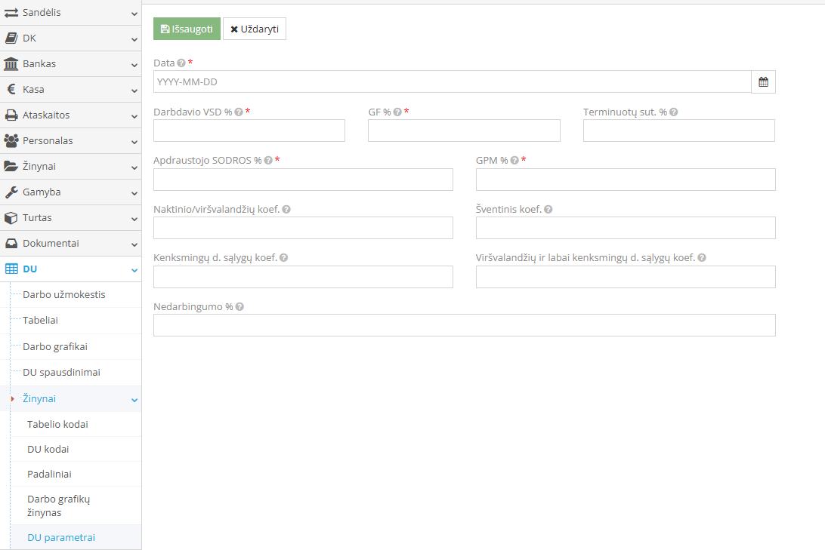The width and height of the screenshot is (825, 550).
Task: Click the Data YYYY-MM-DD input field
Action: coord(453,82)
